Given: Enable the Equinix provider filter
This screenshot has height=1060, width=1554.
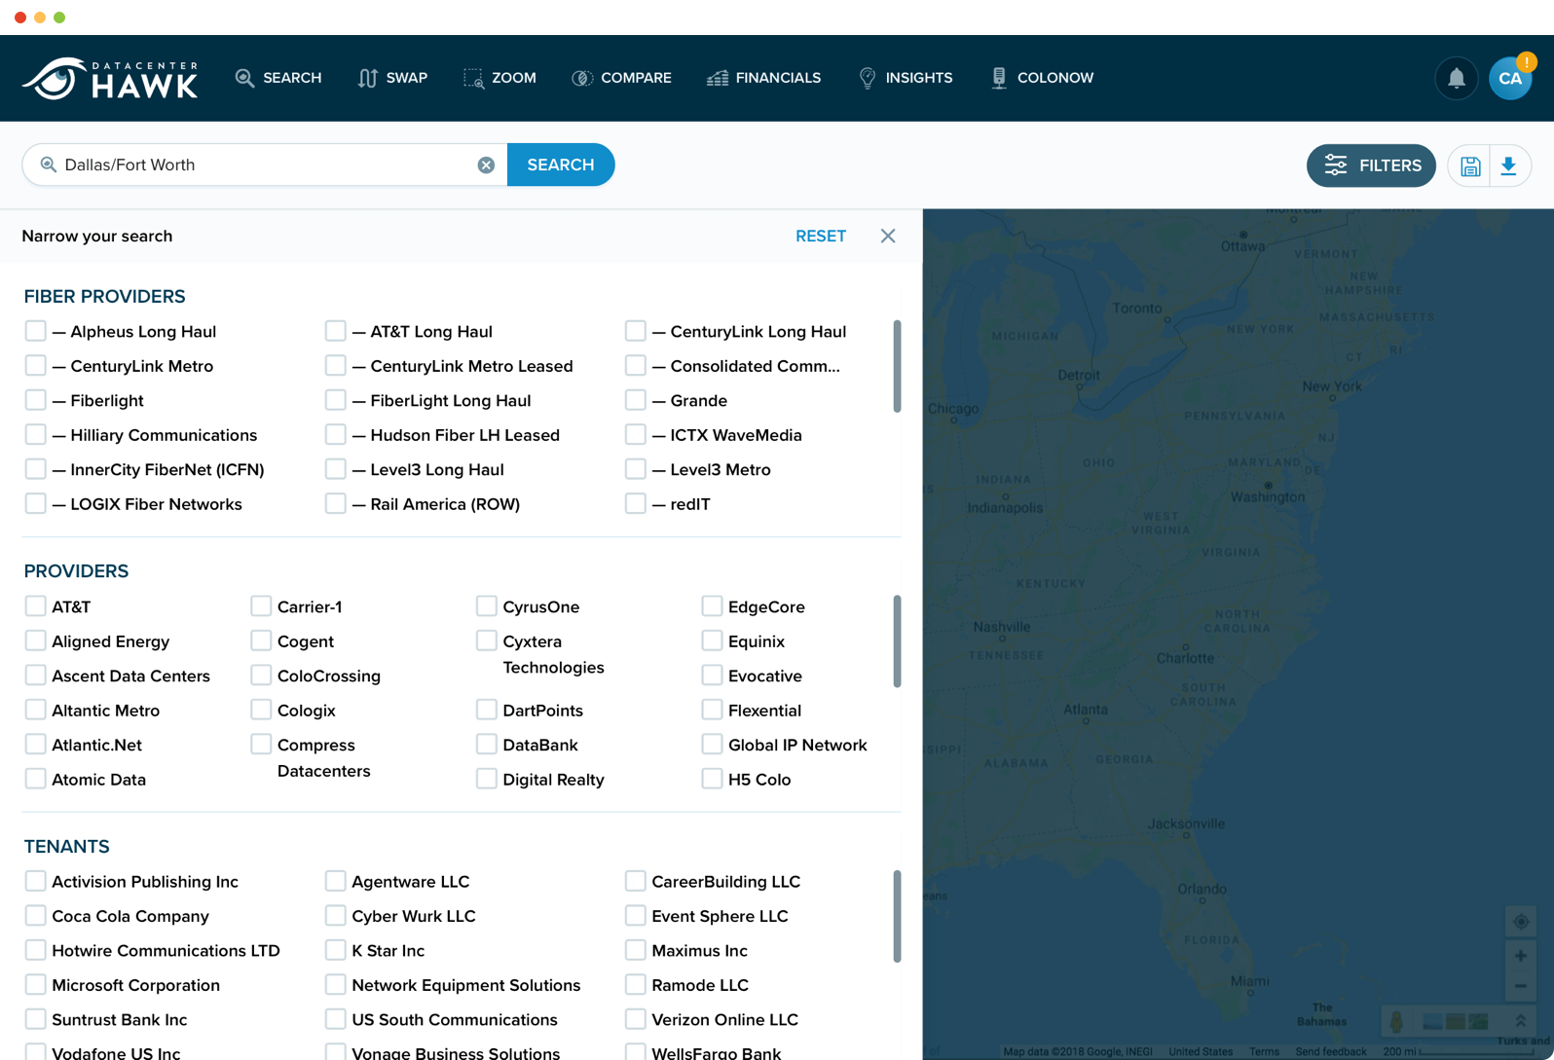Looking at the screenshot, I should pyautogui.click(x=712, y=640).
